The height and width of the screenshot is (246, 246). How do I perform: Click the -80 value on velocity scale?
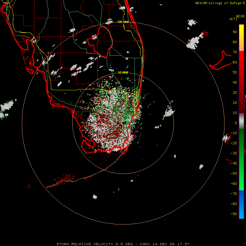[x=234, y=204]
